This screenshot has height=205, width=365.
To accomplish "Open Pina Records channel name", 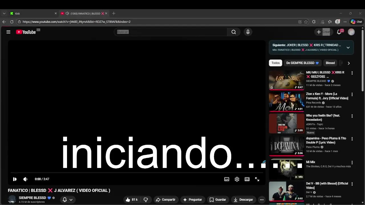I will [x=313, y=102].
